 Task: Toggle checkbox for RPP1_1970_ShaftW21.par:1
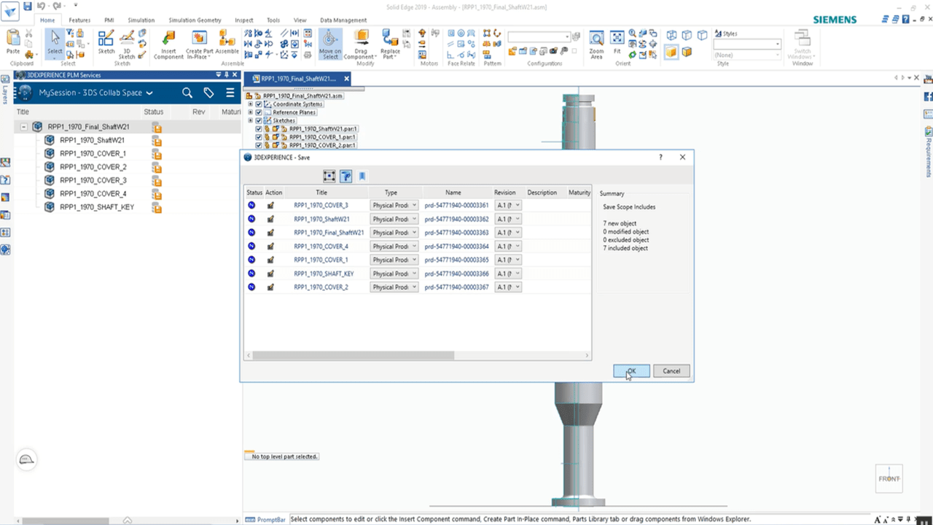259,128
